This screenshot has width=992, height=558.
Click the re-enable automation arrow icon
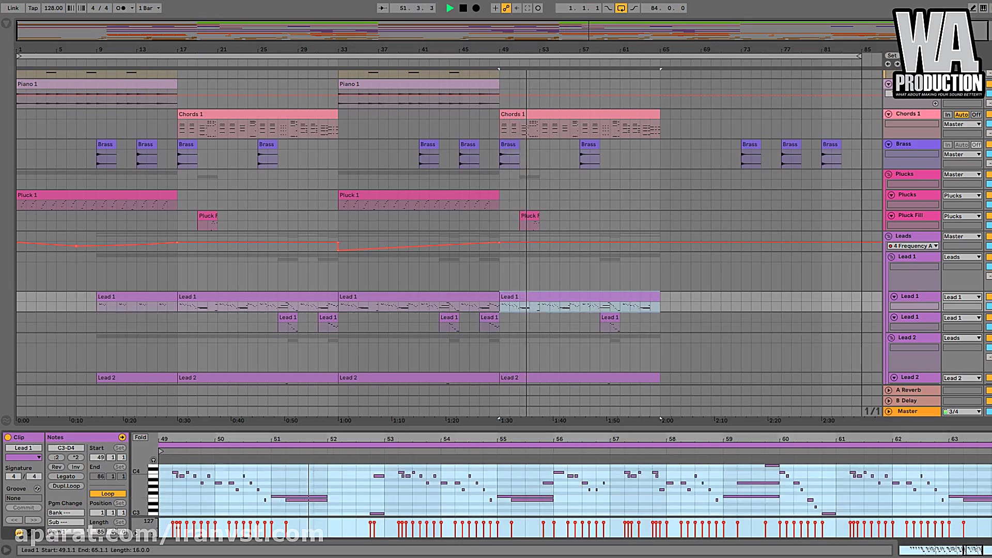point(516,8)
